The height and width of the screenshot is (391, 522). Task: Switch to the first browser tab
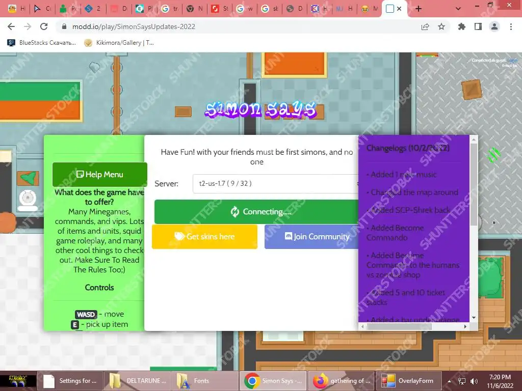(x=16, y=9)
